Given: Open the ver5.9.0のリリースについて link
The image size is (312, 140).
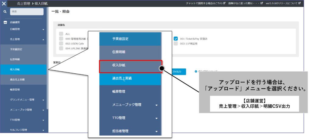Looking at the screenshot, I should 282,3.
